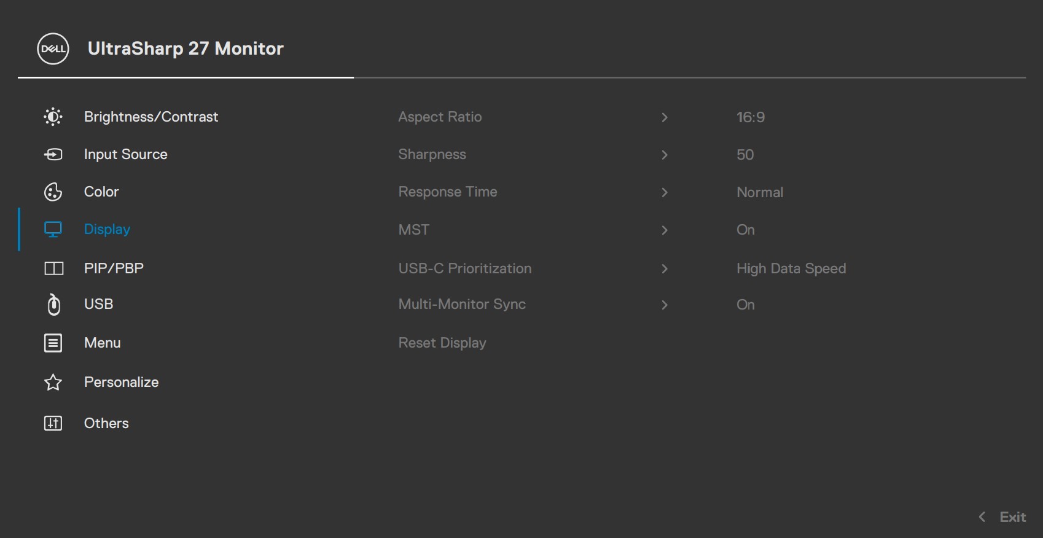Open the Others sliders icon
This screenshot has height=538, width=1043.
(53, 423)
